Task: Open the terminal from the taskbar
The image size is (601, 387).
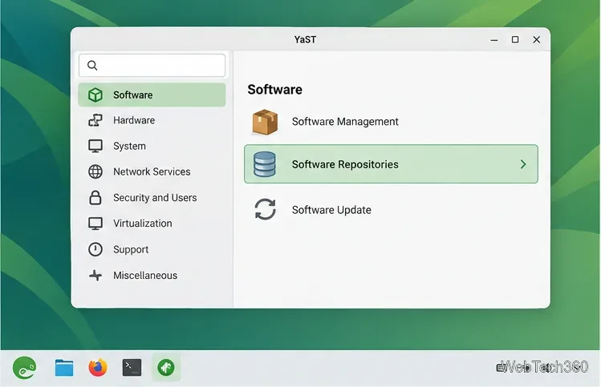Action: click(132, 368)
